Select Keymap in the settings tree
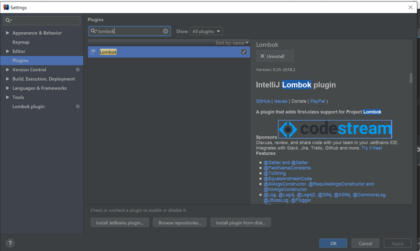Screen dimensions: 420x251 (21, 42)
